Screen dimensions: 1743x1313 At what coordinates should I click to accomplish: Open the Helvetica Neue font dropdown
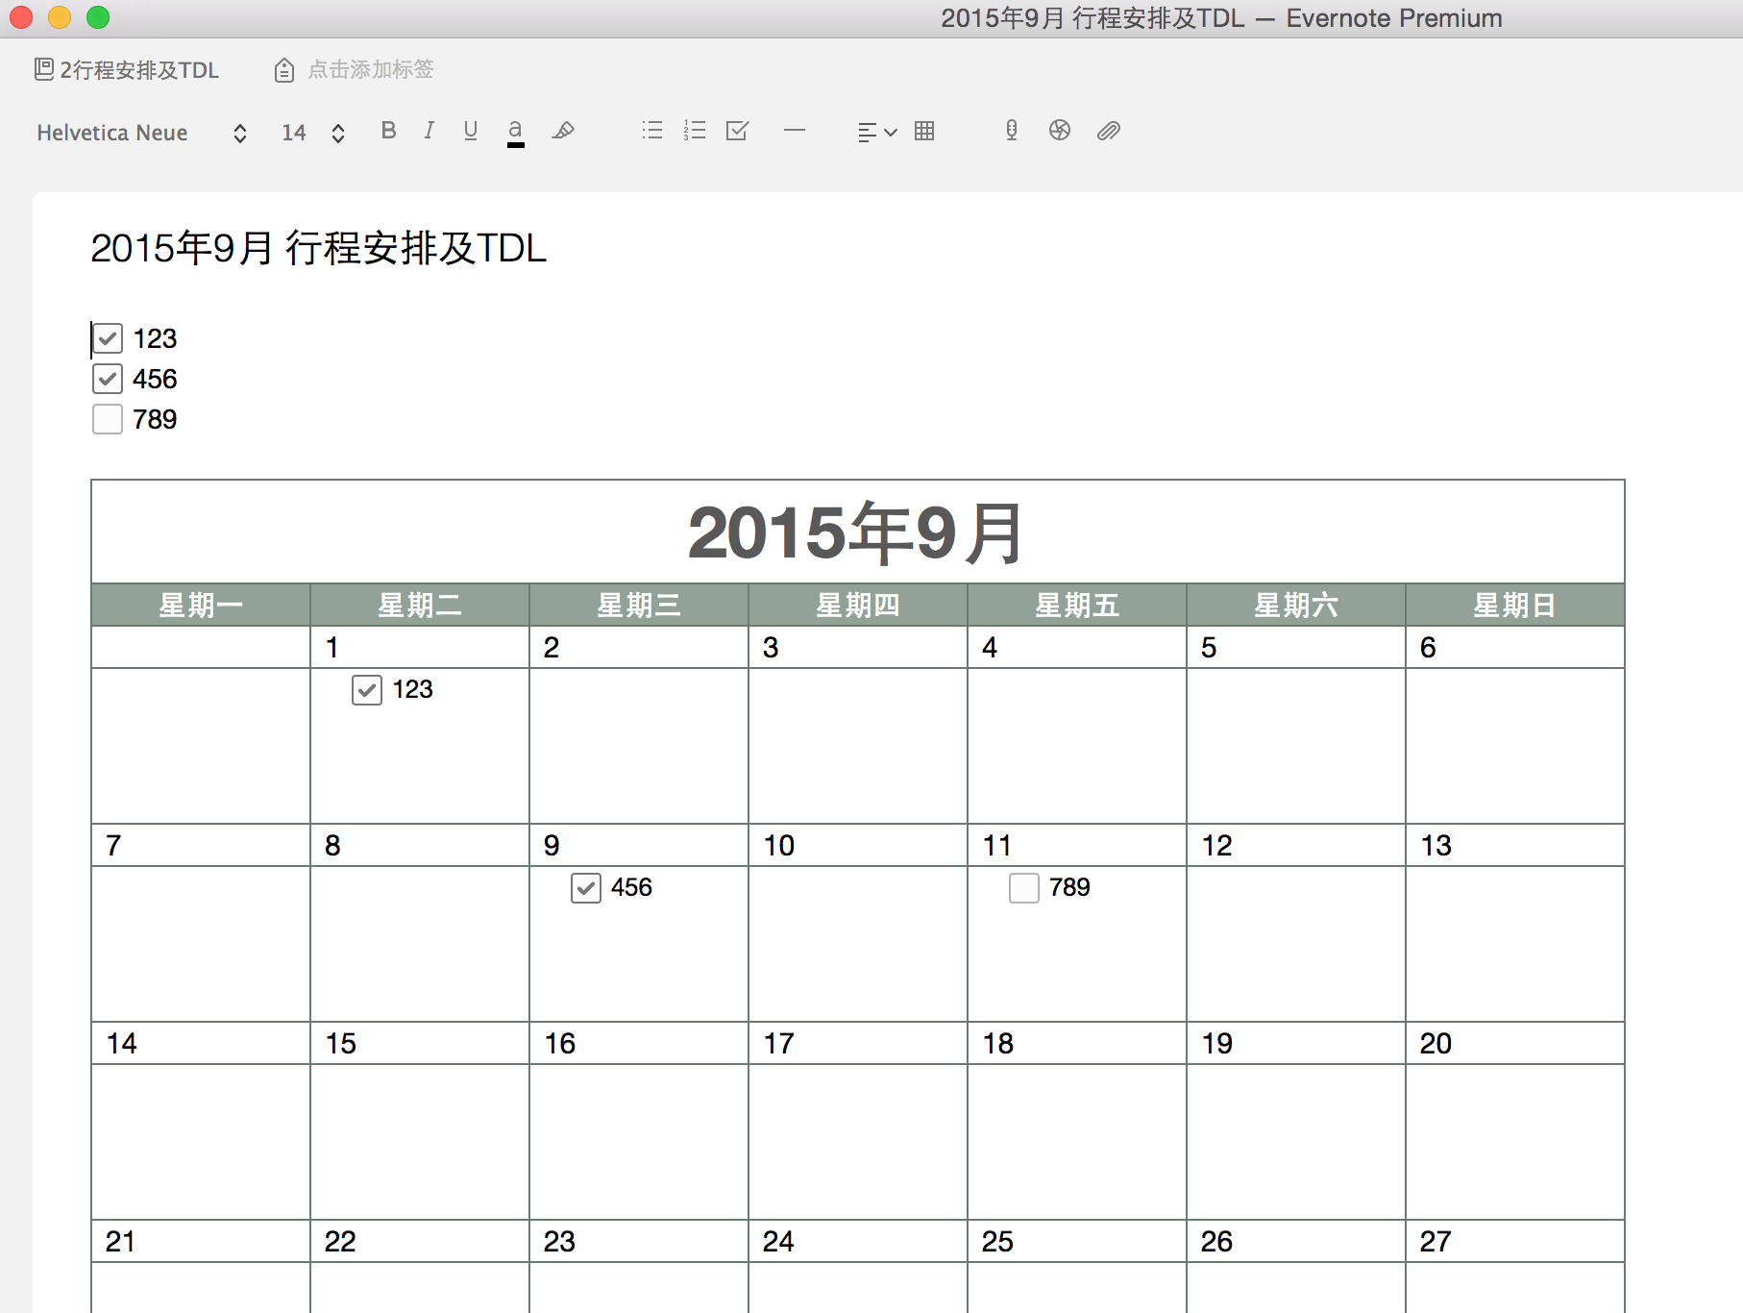[x=142, y=133]
